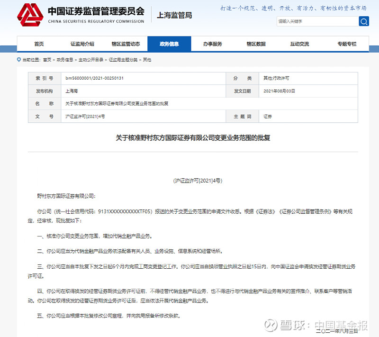Click the 发布机构 label cell
This screenshot has width=379, height=337.
pos(45,91)
